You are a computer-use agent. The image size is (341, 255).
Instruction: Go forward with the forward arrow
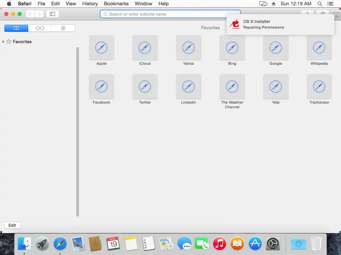pyautogui.click(x=39, y=14)
